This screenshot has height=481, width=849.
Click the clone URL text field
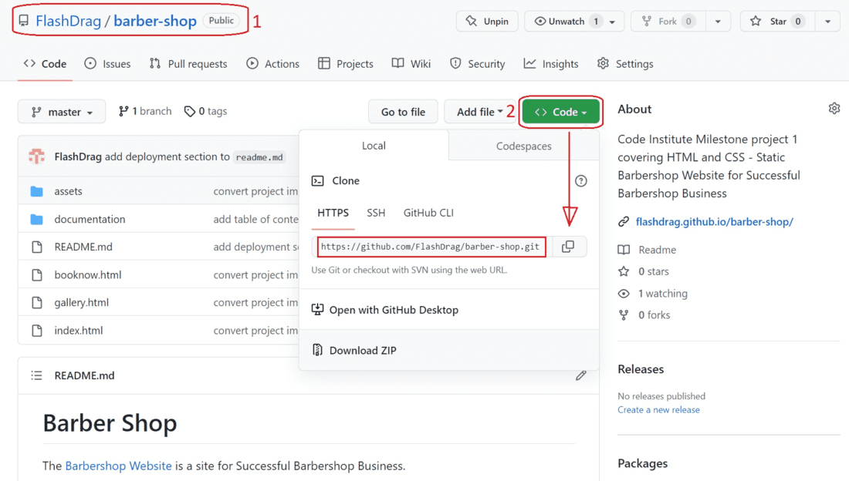(431, 247)
